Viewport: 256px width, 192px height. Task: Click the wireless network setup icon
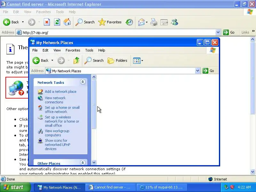click(40, 117)
